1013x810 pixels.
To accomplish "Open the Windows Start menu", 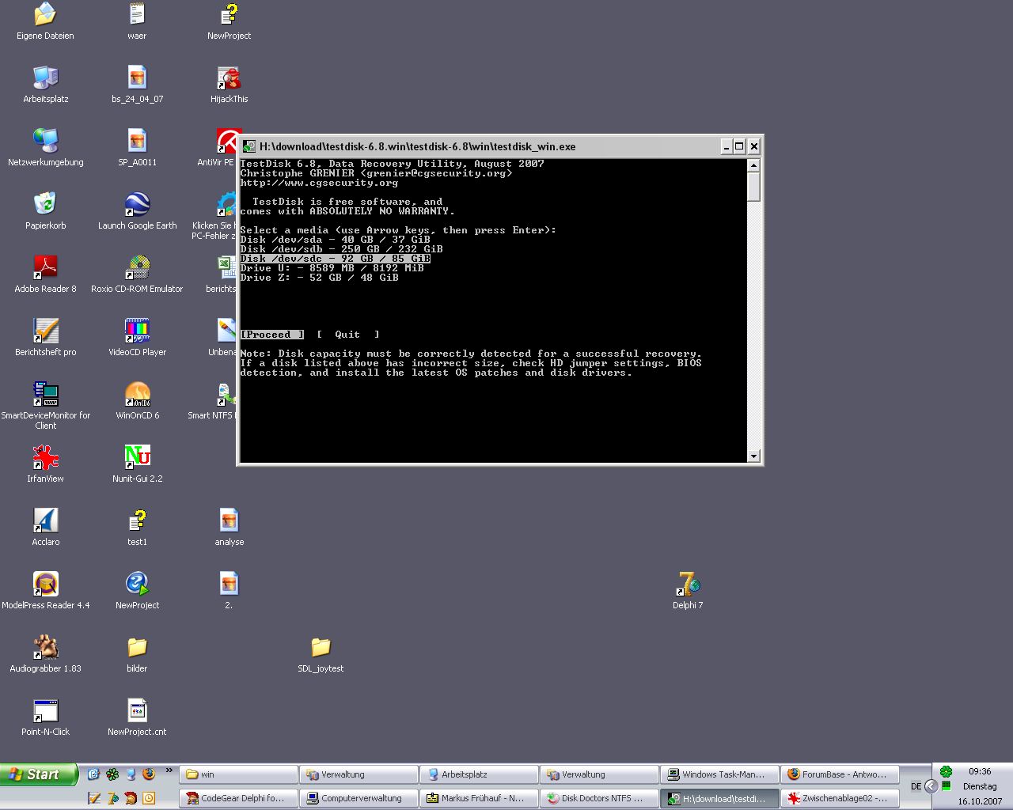I will coord(39,774).
